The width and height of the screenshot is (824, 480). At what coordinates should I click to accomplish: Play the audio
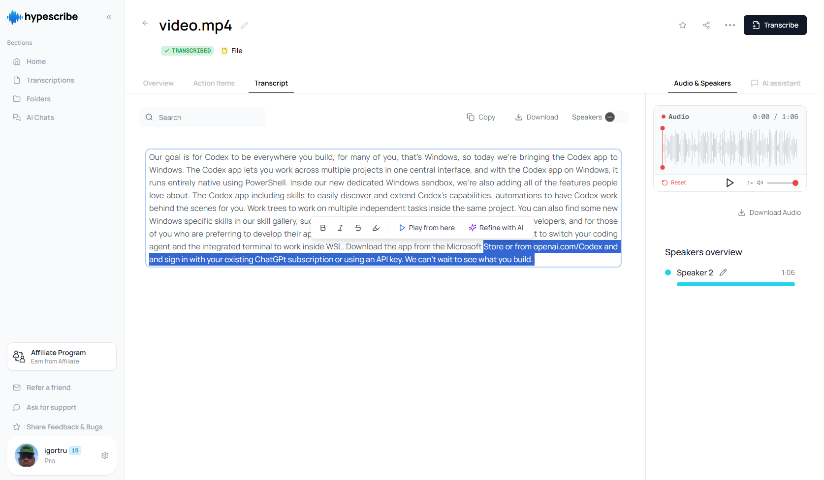(729, 182)
